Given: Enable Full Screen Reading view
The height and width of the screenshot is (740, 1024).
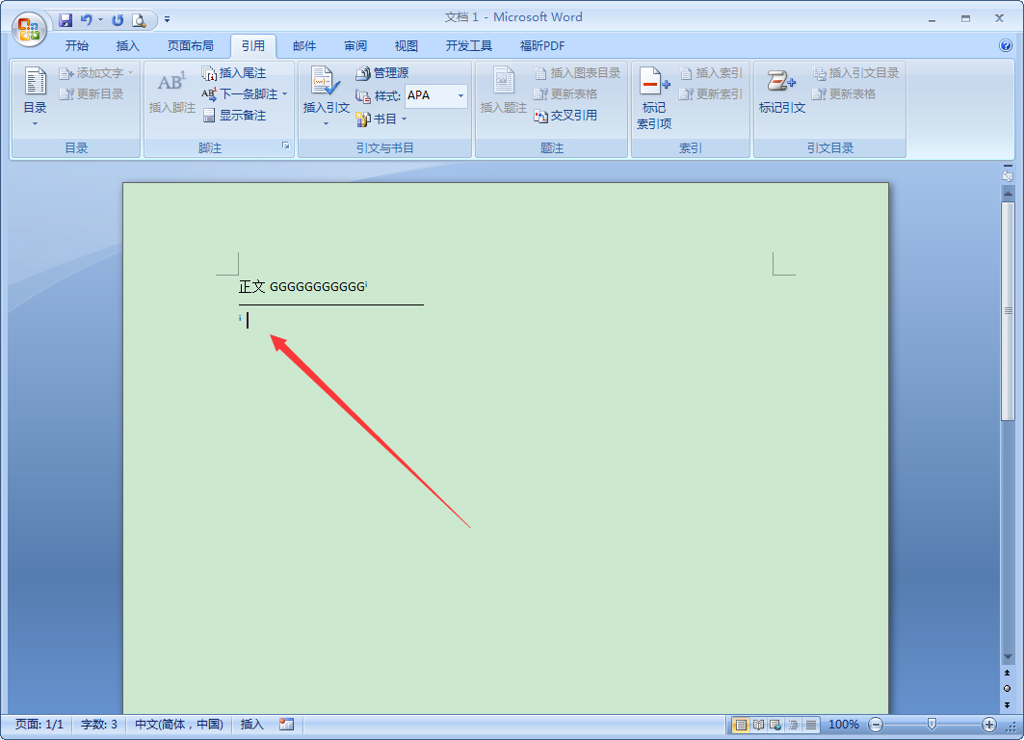Looking at the screenshot, I should 758,724.
